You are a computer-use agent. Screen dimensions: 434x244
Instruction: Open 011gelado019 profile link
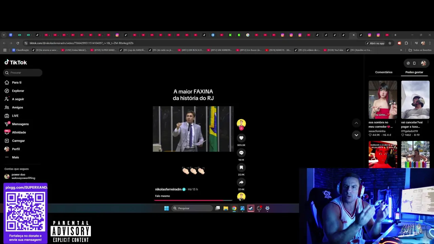pyautogui.click(x=409, y=131)
